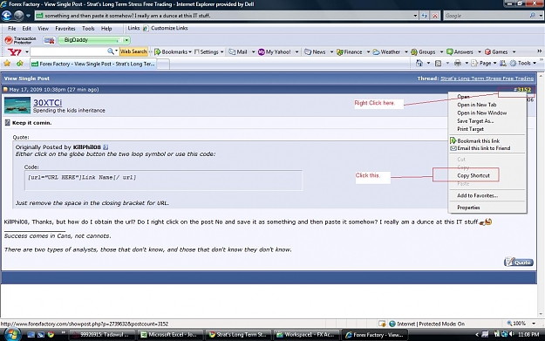
Task: Click the Games button on Yahoo toolbar
Action: (x=496, y=51)
